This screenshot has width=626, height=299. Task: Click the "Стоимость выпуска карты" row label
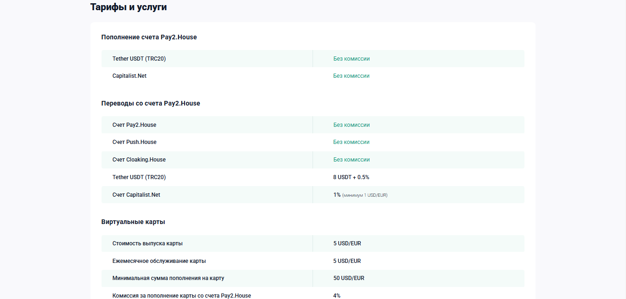coord(147,243)
